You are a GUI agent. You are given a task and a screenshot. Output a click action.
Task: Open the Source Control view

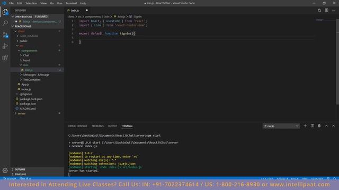(5, 35)
